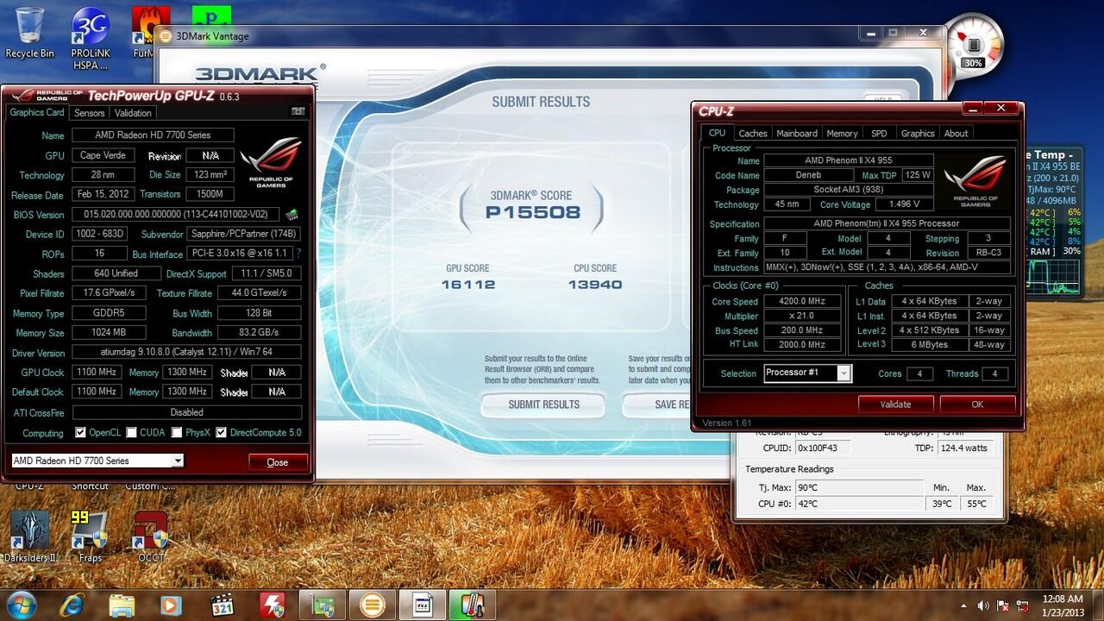Click the Close button in GPU-Z
This screenshot has height=621, width=1104.
coord(278,462)
